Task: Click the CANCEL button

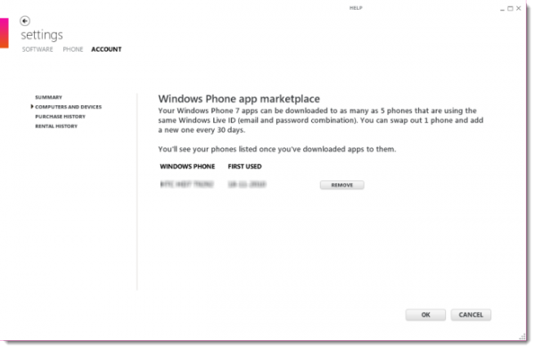Action: pyautogui.click(x=471, y=315)
